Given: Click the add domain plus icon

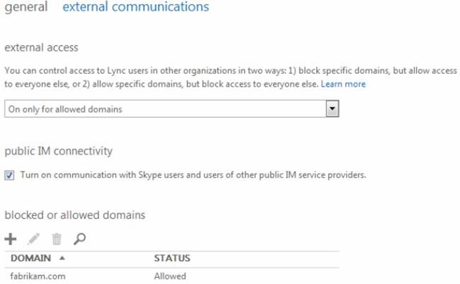Looking at the screenshot, I should [x=10, y=239].
